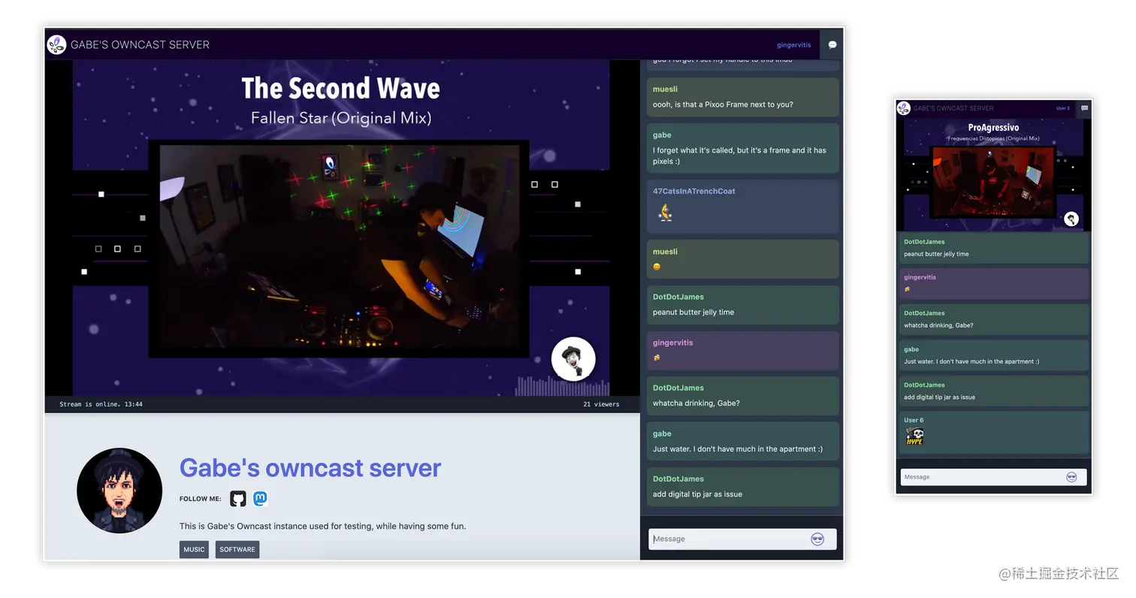Click 'peanut butter jelly time' in small window chat
The width and height of the screenshot is (1136, 598).
(x=994, y=248)
